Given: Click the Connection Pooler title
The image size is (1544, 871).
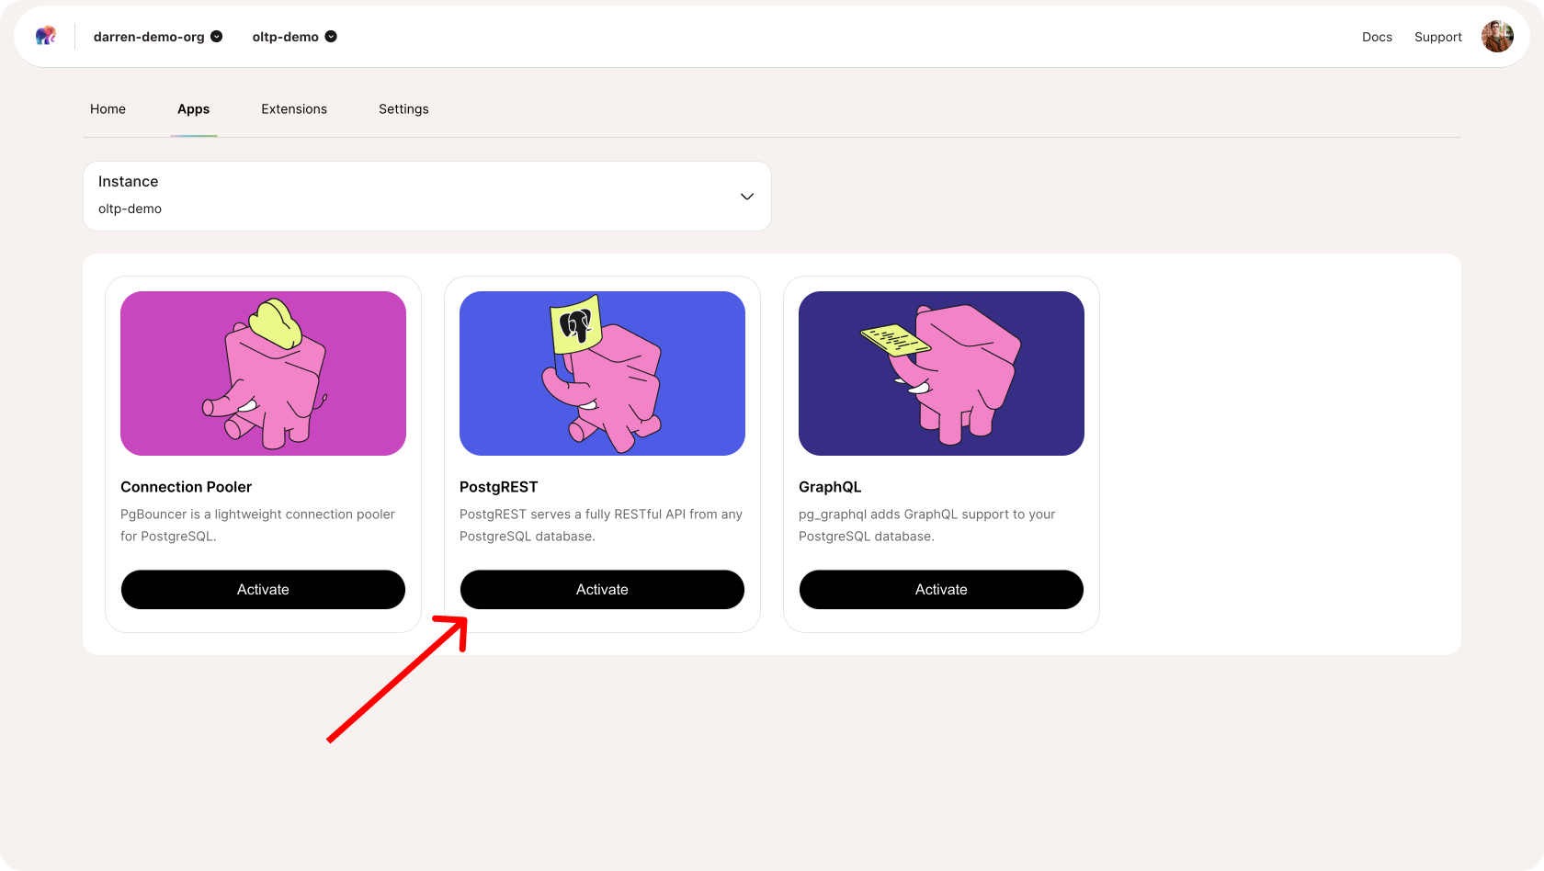Looking at the screenshot, I should coord(186,487).
